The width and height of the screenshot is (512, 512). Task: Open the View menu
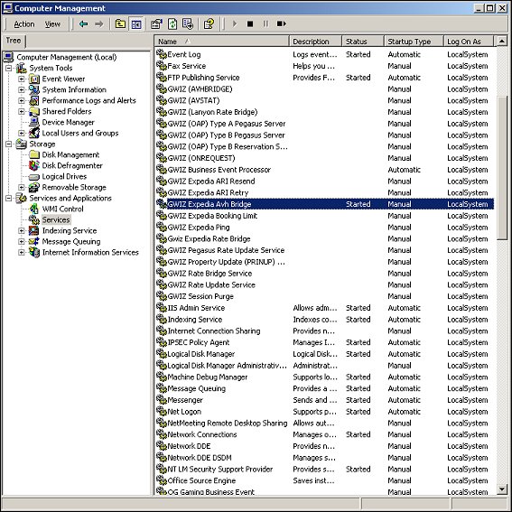click(x=52, y=24)
